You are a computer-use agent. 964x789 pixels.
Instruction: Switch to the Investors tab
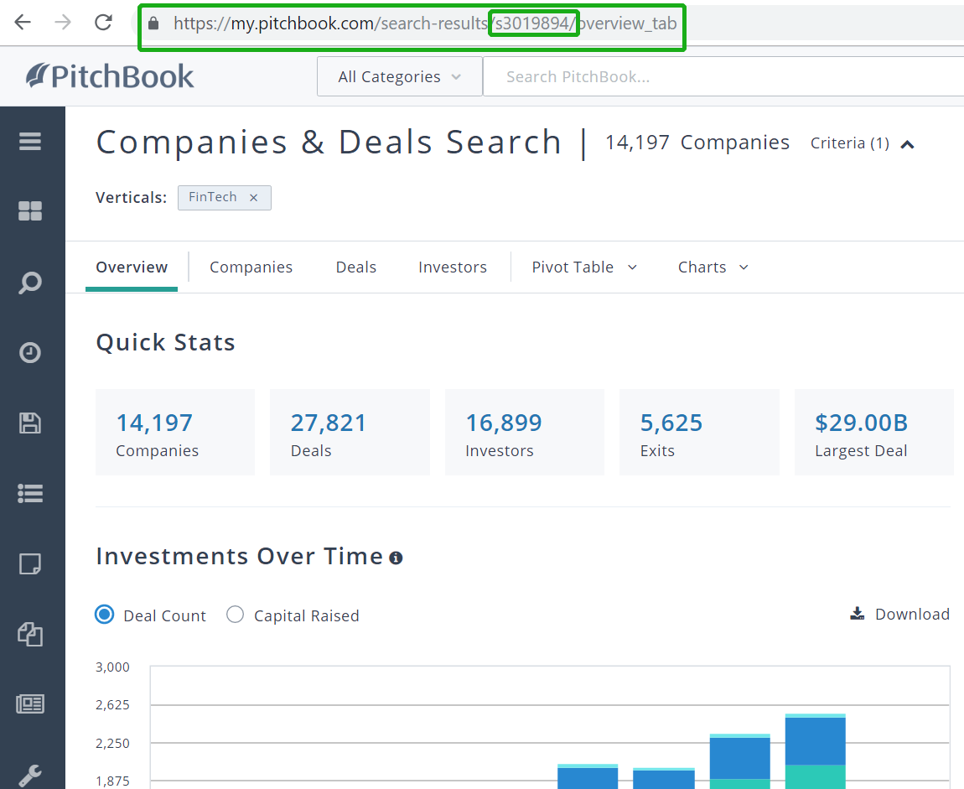pyautogui.click(x=452, y=267)
